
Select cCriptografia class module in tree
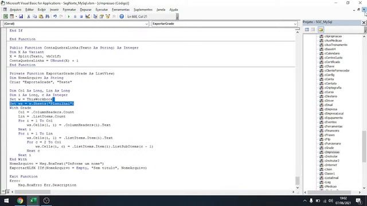tap(333, 88)
